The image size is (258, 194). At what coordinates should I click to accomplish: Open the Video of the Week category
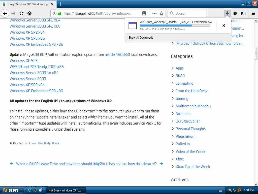click(190, 152)
